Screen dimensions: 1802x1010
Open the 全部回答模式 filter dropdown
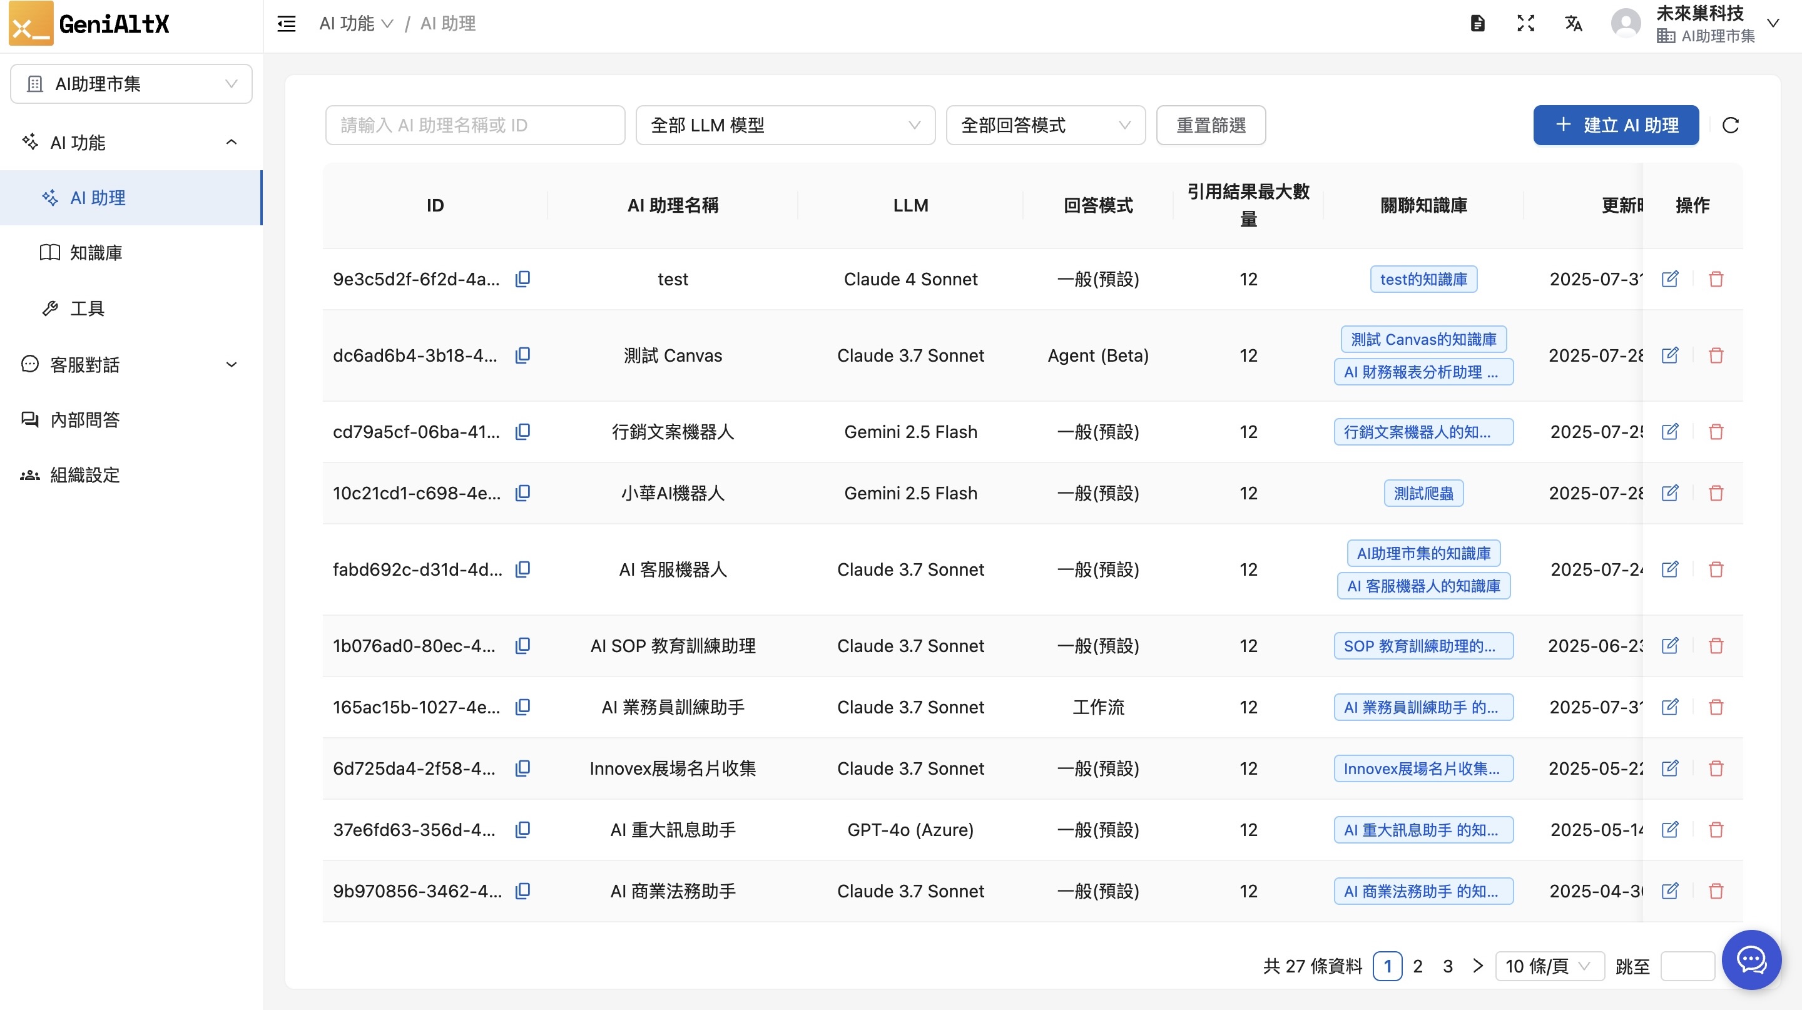tap(1045, 125)
